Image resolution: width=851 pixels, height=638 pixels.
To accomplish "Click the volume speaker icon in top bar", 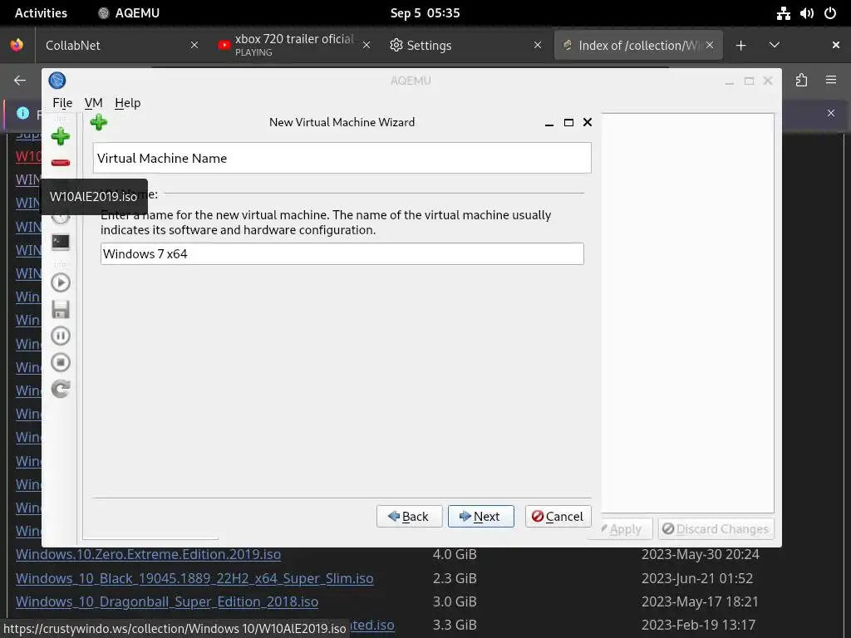I will coord(806,13).
